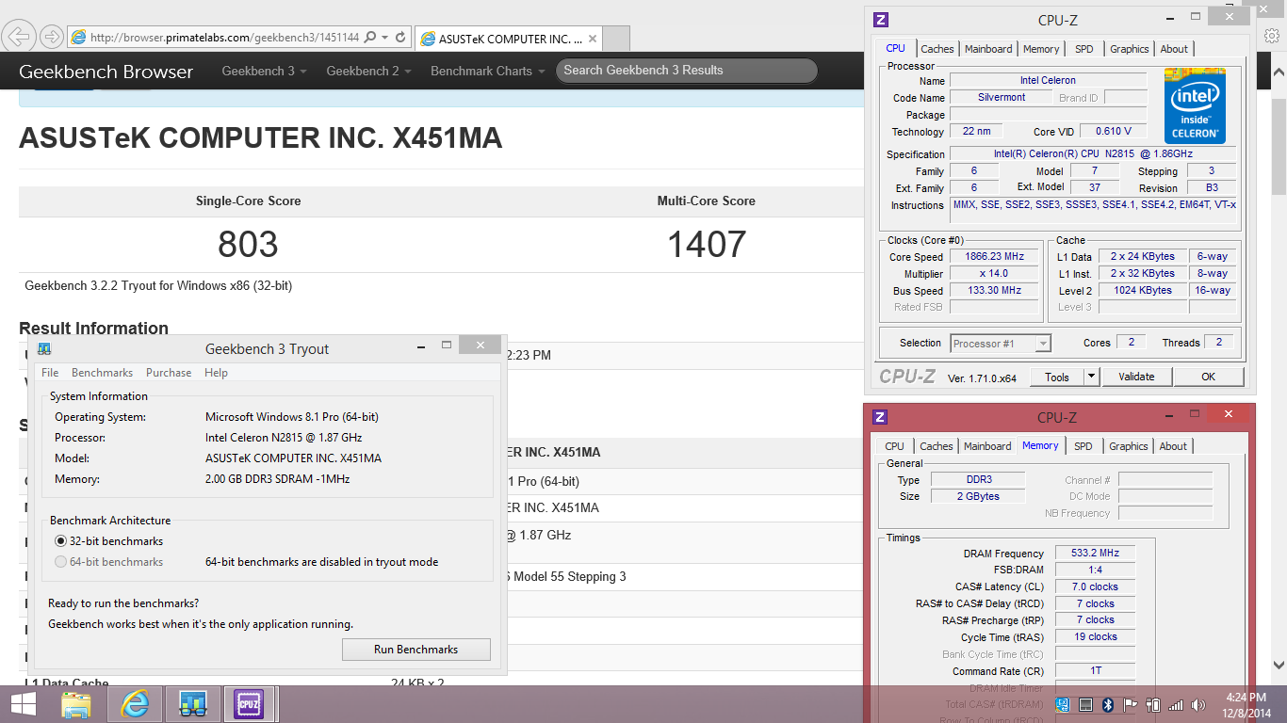Screen dimensions: 1287x723
Task: Open Graphics tab in lower CPU-Z window
Action: [1128, 446]
